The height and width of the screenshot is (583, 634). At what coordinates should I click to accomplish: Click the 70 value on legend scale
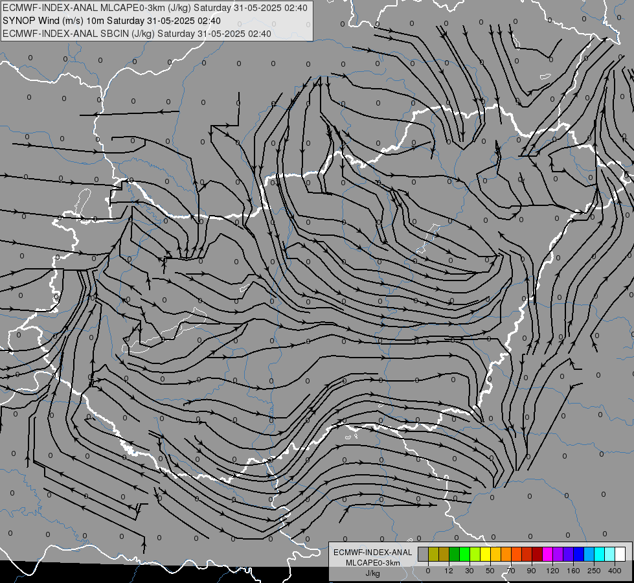point(511,571)
